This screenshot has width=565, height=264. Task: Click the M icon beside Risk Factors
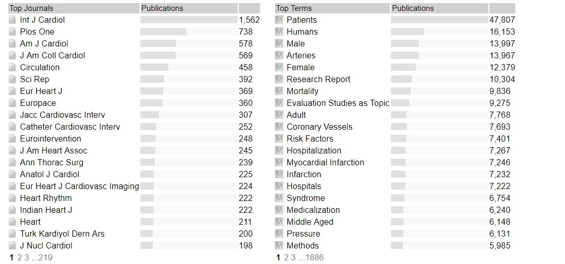click(x=280, y=139)
